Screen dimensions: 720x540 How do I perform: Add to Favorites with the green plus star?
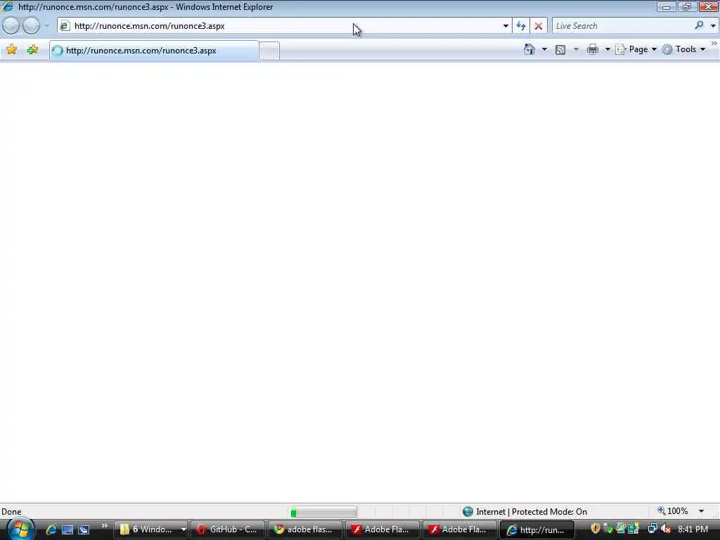(32, 50)
